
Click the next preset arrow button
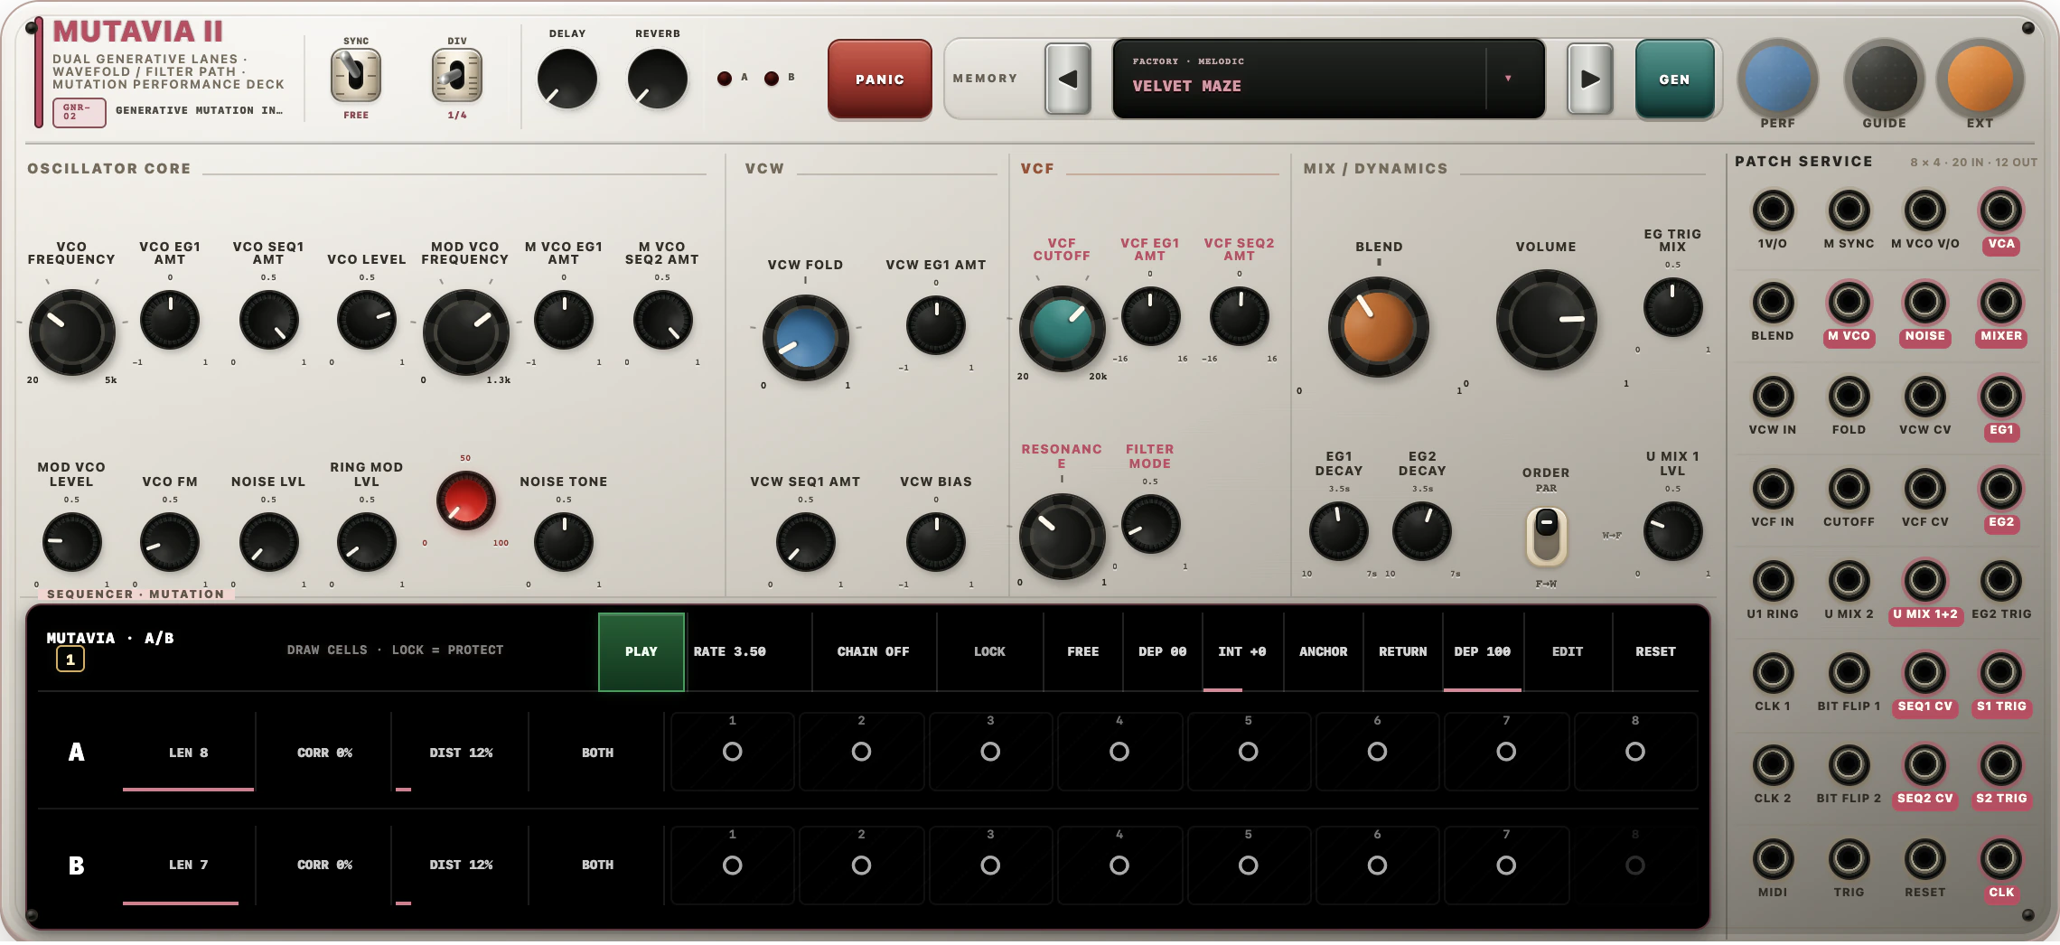[1589, 79]
